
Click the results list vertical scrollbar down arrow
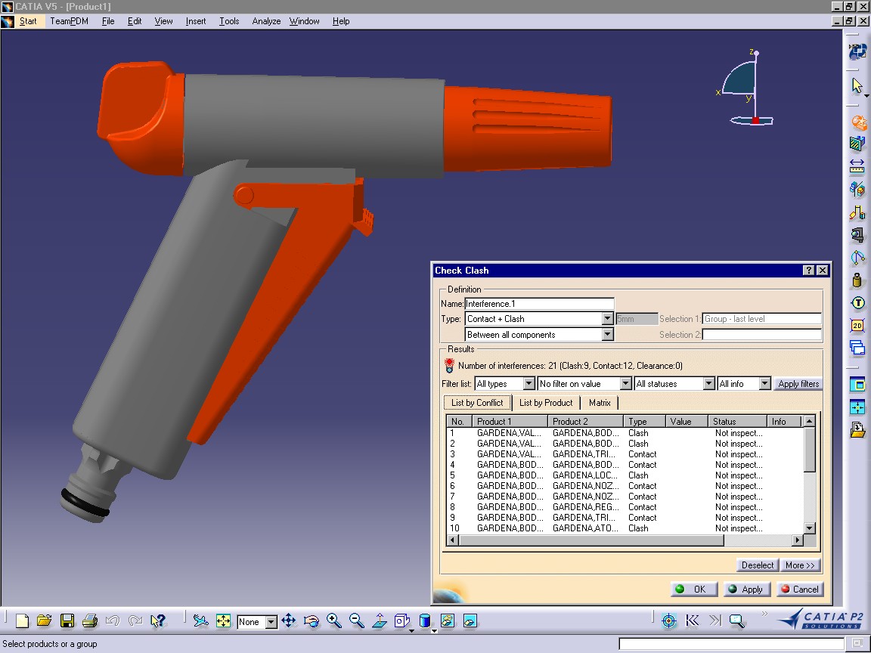(809, 528)
